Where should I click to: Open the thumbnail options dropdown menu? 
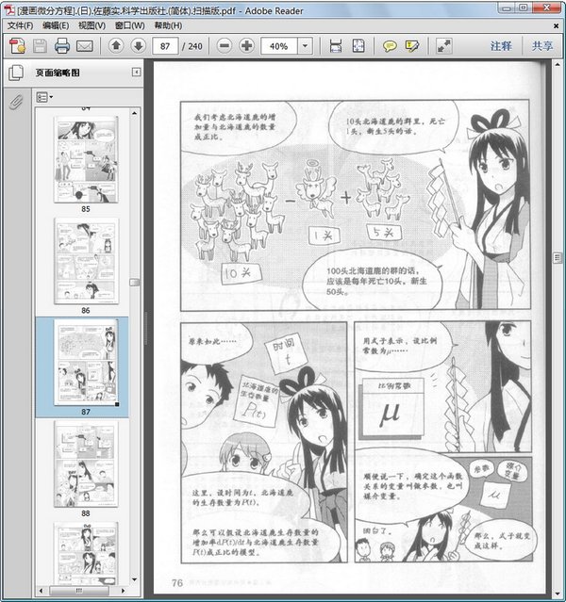tap(43, 97)
